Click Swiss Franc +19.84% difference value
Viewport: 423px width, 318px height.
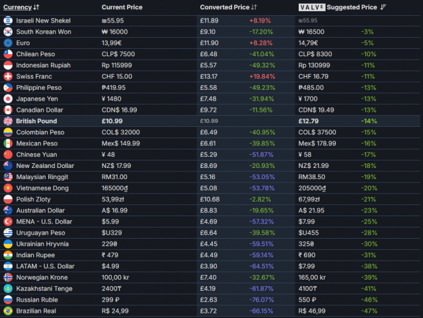click(x=263, y=76)
